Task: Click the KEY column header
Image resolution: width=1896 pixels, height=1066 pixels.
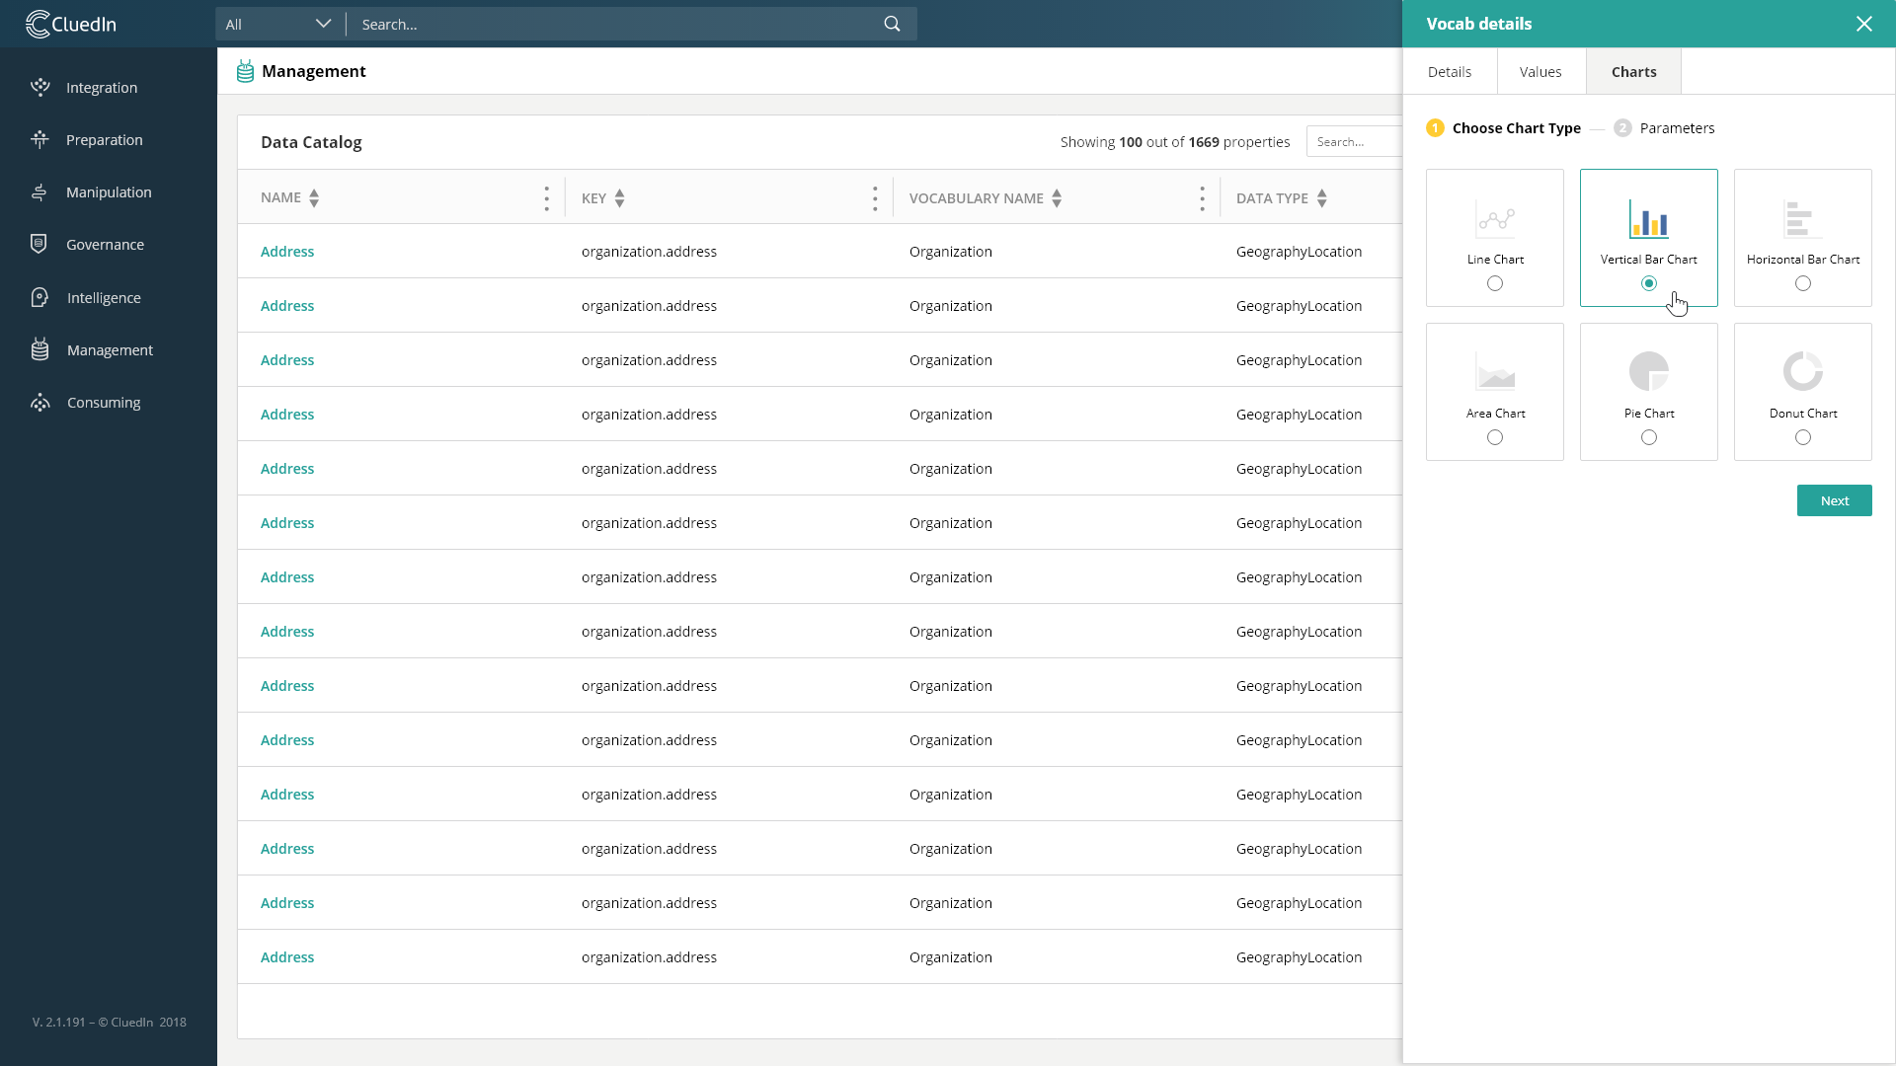Action: (x=593, y=198)
